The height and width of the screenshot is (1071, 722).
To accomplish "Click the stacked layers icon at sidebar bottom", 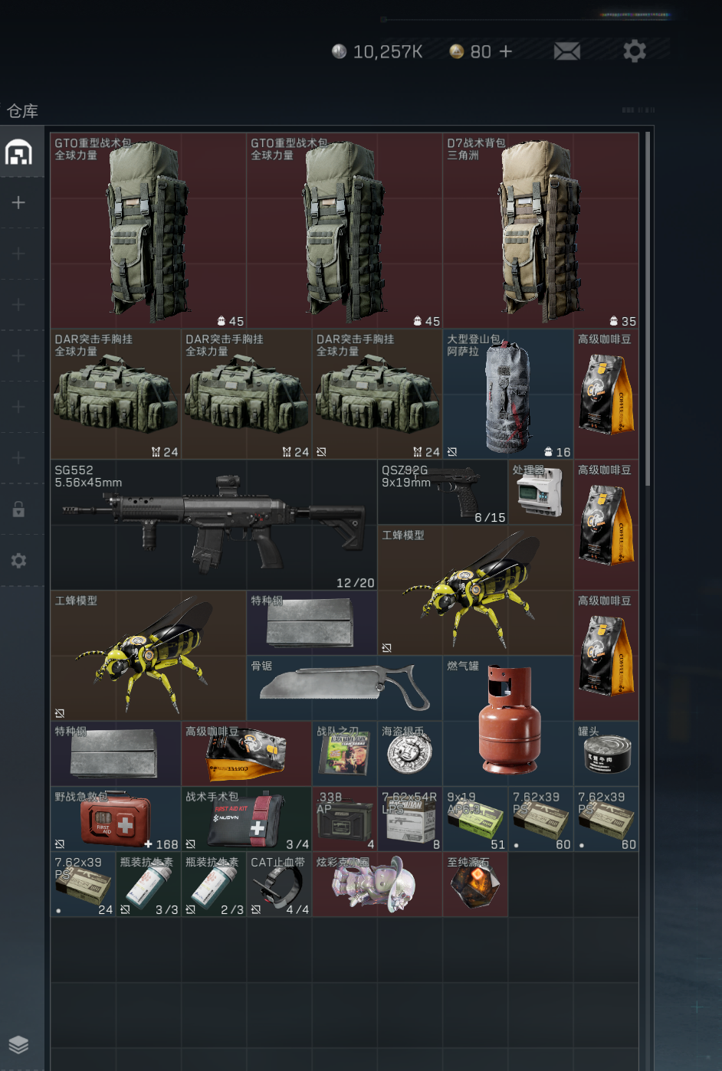I will click(x=18, y=1044).
